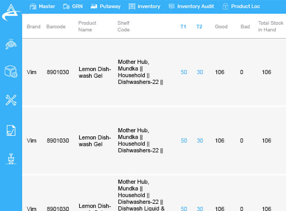Viewport: 286px width, 211px height.
Task: Open the document checkmark sidebar icon
Action: point(11,131)
